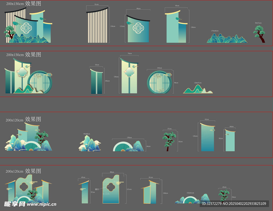This screenshot has height=211, width=273.
Task: Select the composite preview with round window
Action: click(x=28, y=76)
